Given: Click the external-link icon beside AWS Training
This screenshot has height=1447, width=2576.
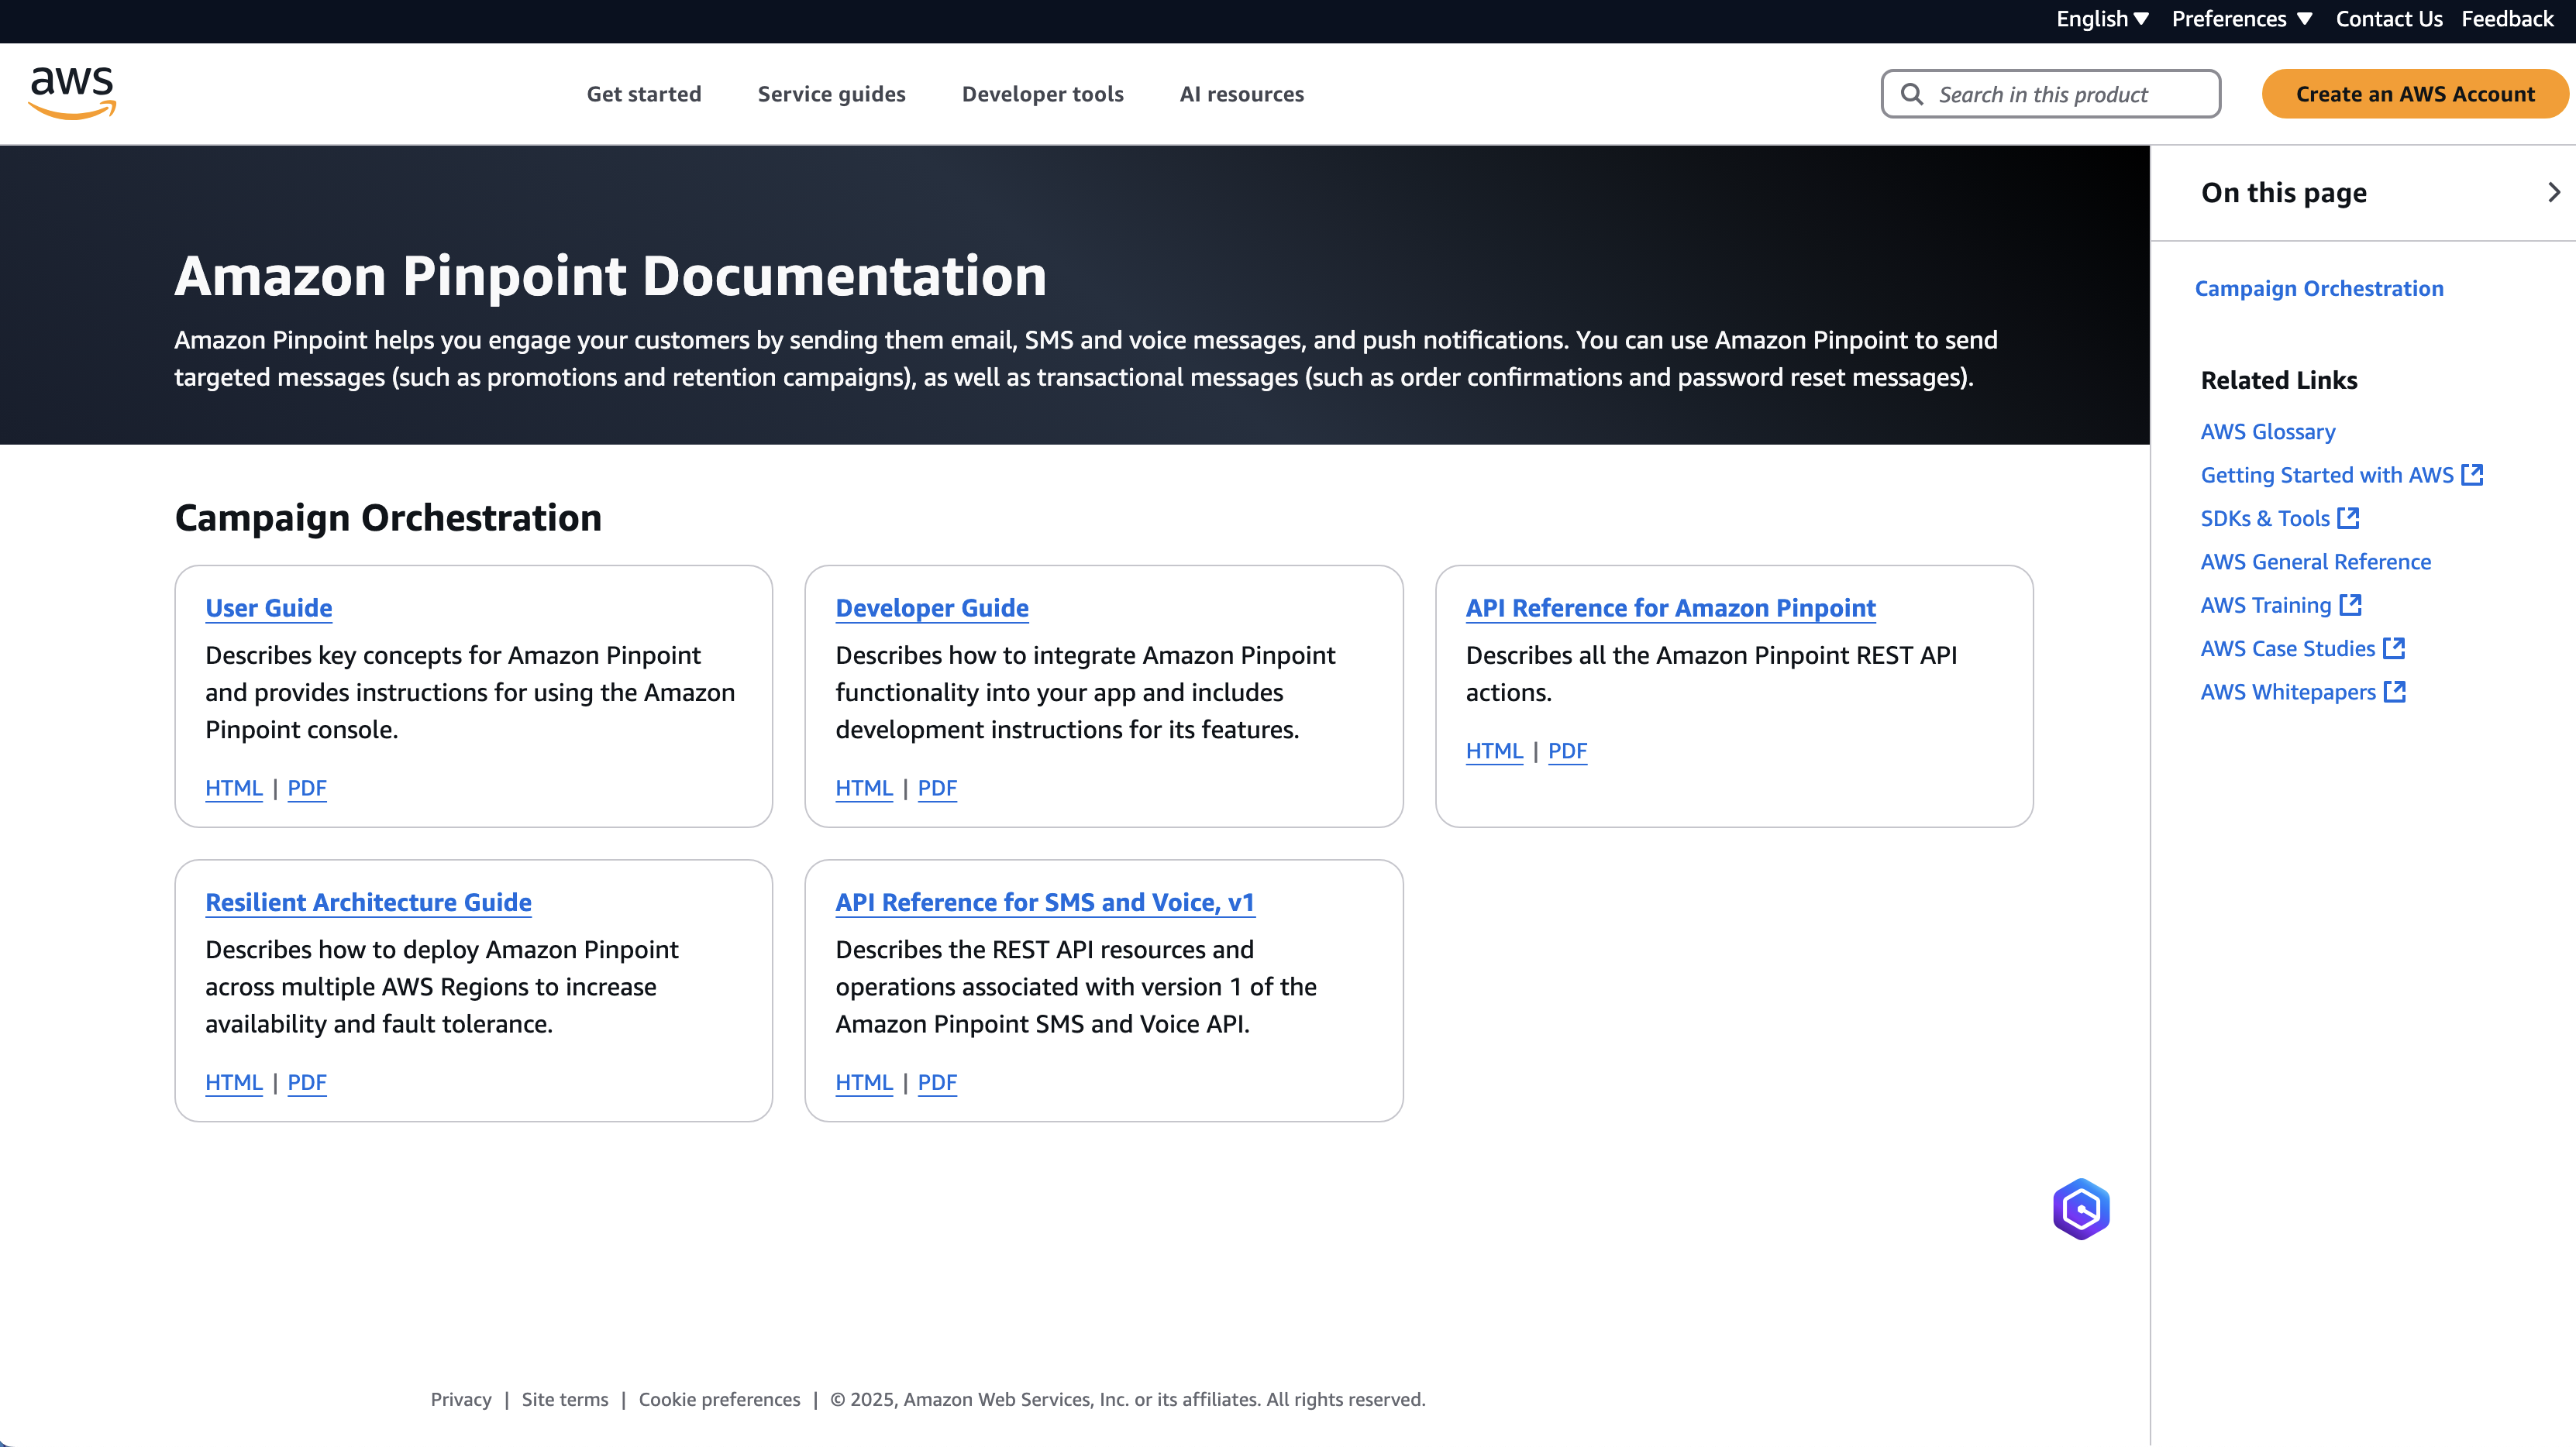Looking at the screenshot, I should pos(2350,604).
